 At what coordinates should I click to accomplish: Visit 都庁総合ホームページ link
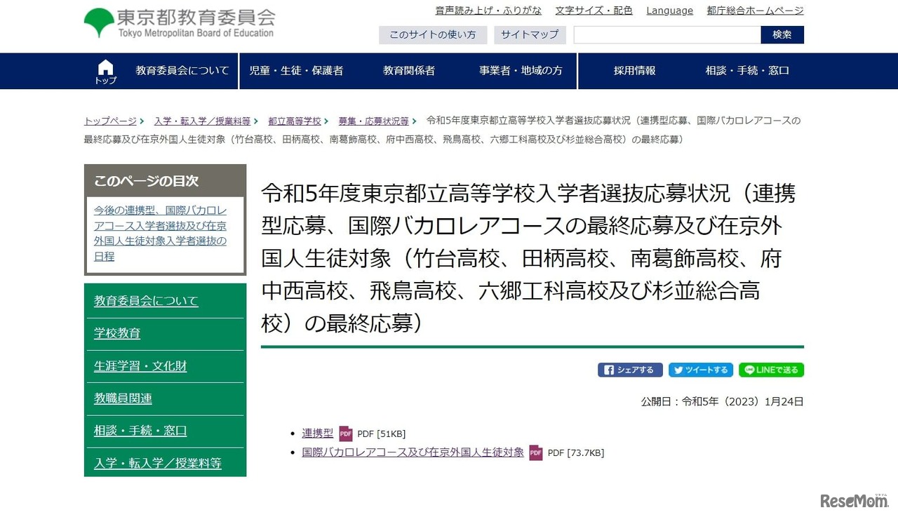tap(756, 11)
